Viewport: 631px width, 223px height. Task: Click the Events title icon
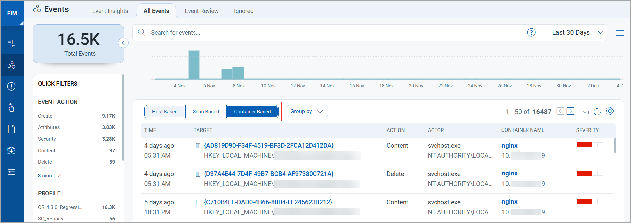(x=37, y=9)
